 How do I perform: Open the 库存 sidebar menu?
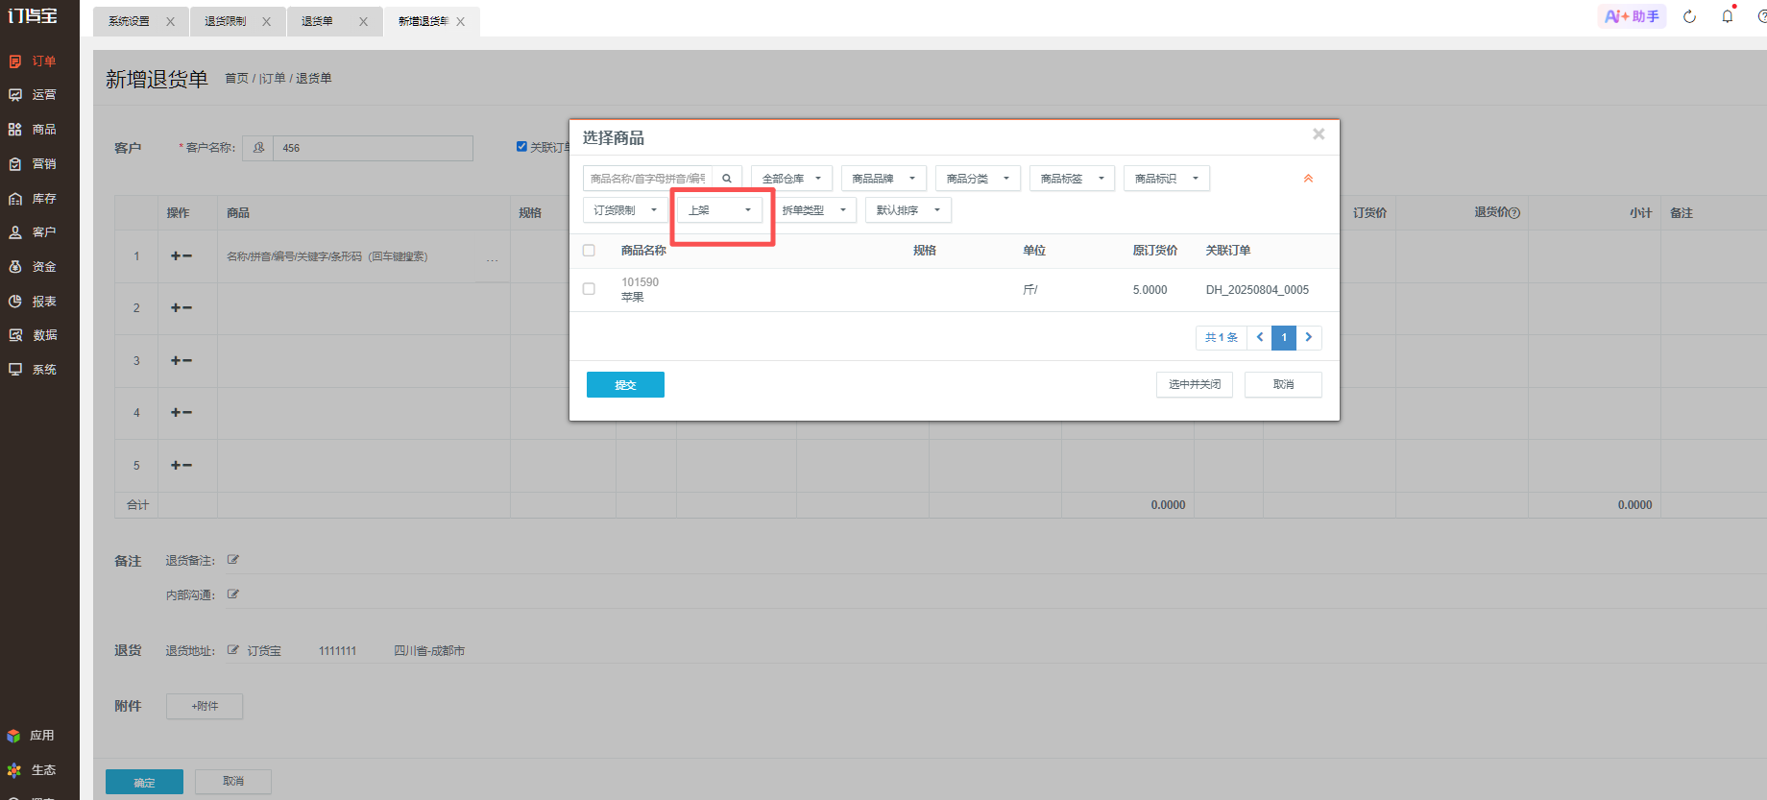tap(33, 199)
